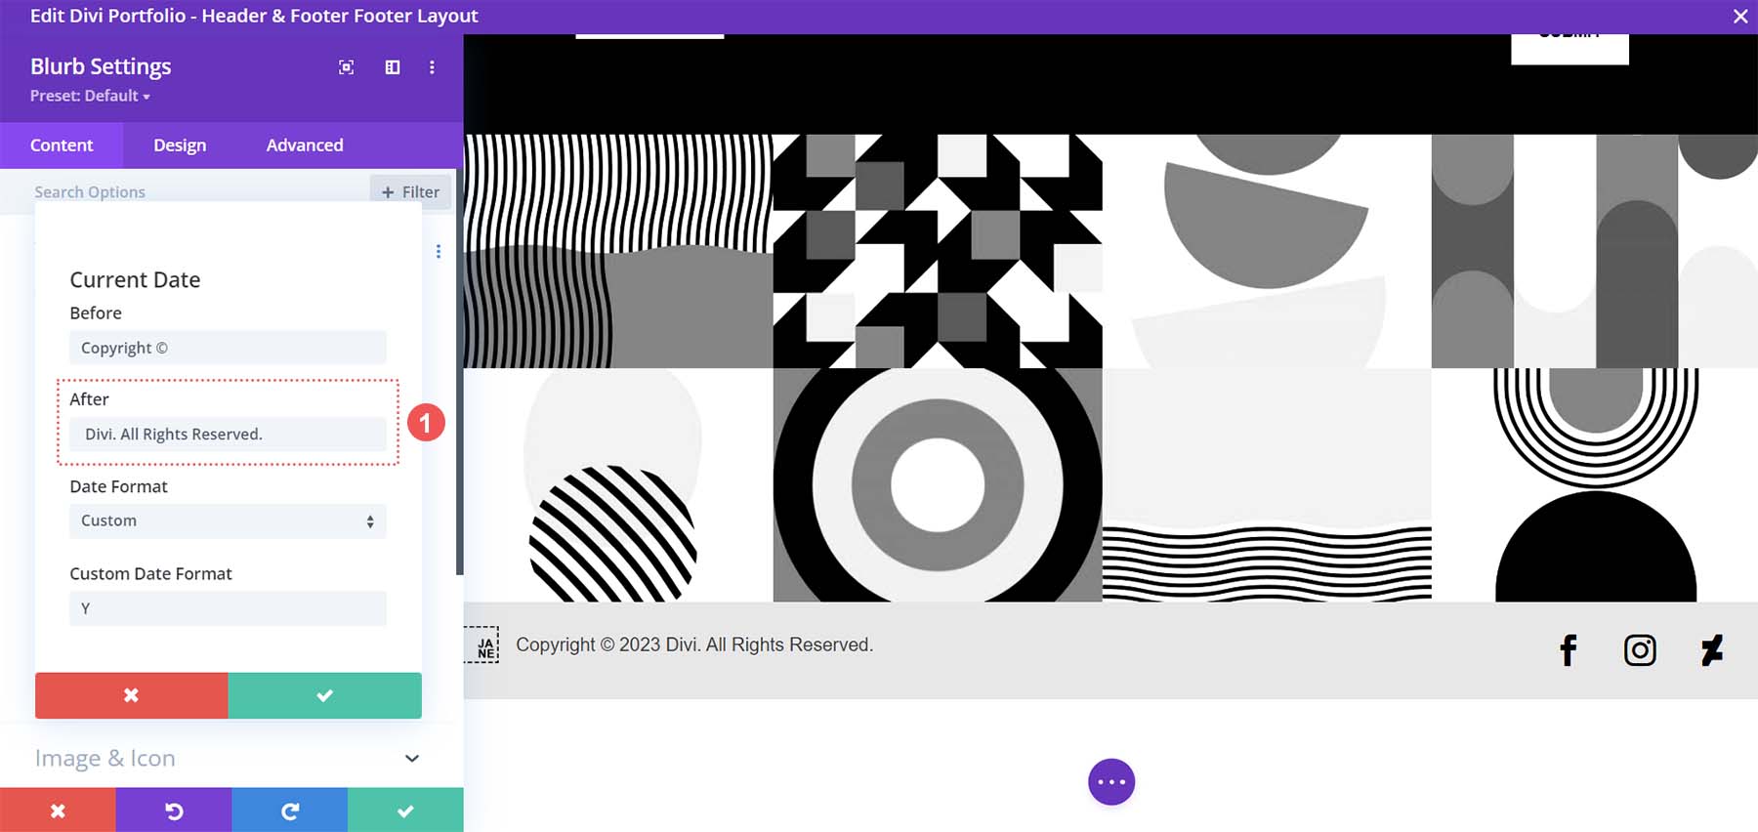Open Blurb Settings three-dot menu
The width and height of the screenshot is (1758, 832).
[x=432, y=67]
